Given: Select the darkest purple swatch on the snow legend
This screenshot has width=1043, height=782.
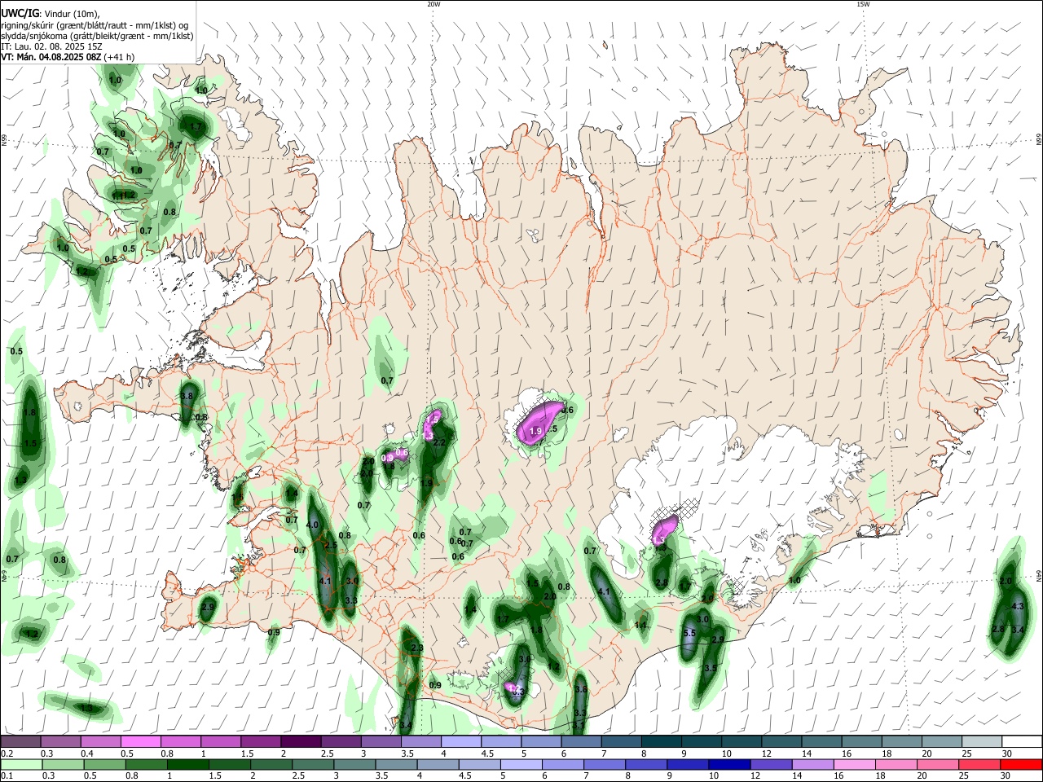Looking at the screenshot, I should [x=301, y=741].
